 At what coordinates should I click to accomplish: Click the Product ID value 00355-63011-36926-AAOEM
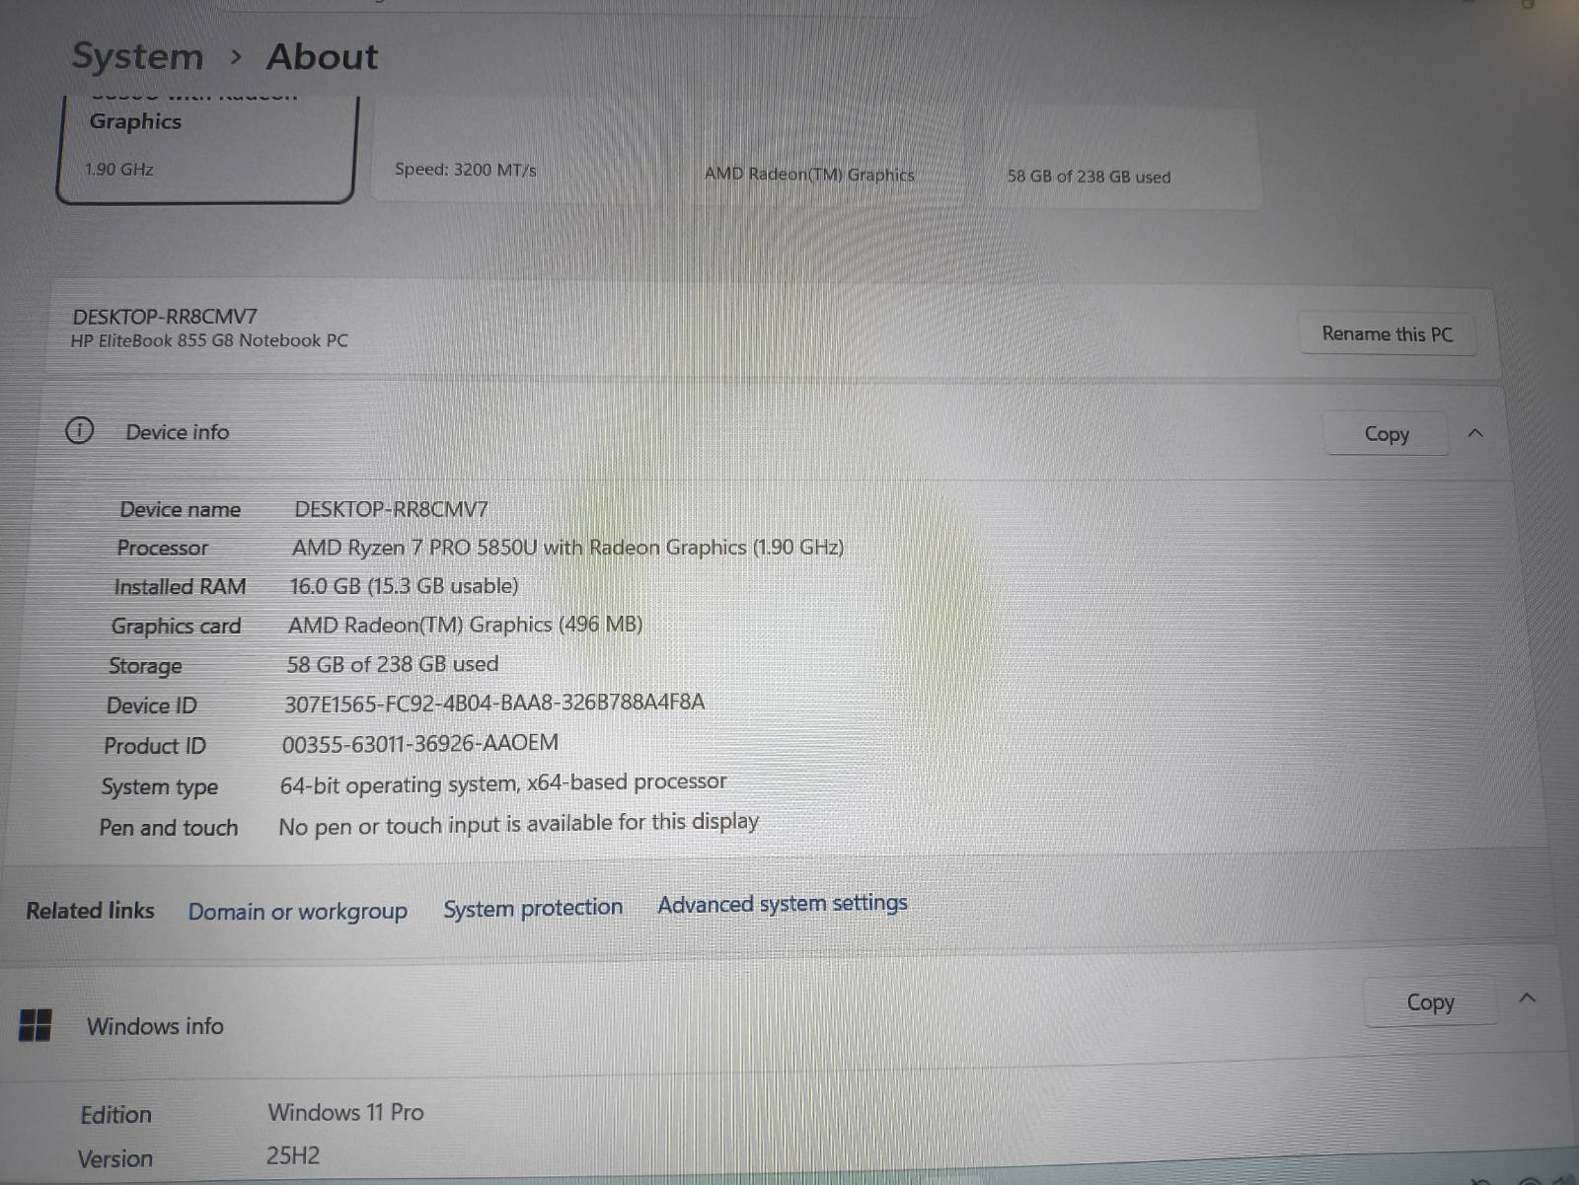pyautogui.click(x=419, y=743)
